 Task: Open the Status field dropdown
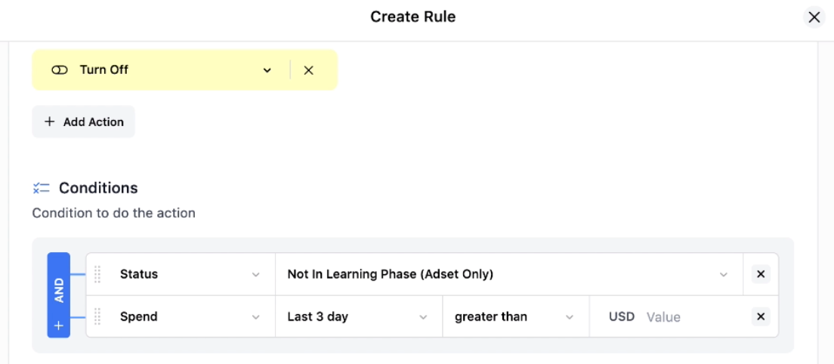(190, 274)
